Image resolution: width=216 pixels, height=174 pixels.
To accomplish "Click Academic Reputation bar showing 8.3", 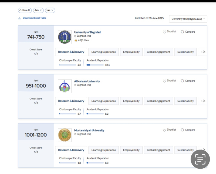I will click(x=95, y=163).
